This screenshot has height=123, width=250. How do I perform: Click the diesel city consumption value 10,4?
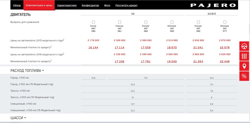point(212,78)
